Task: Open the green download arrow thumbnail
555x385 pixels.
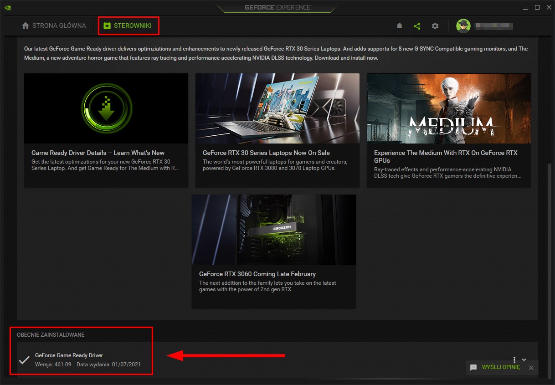Action: (106, 108)
